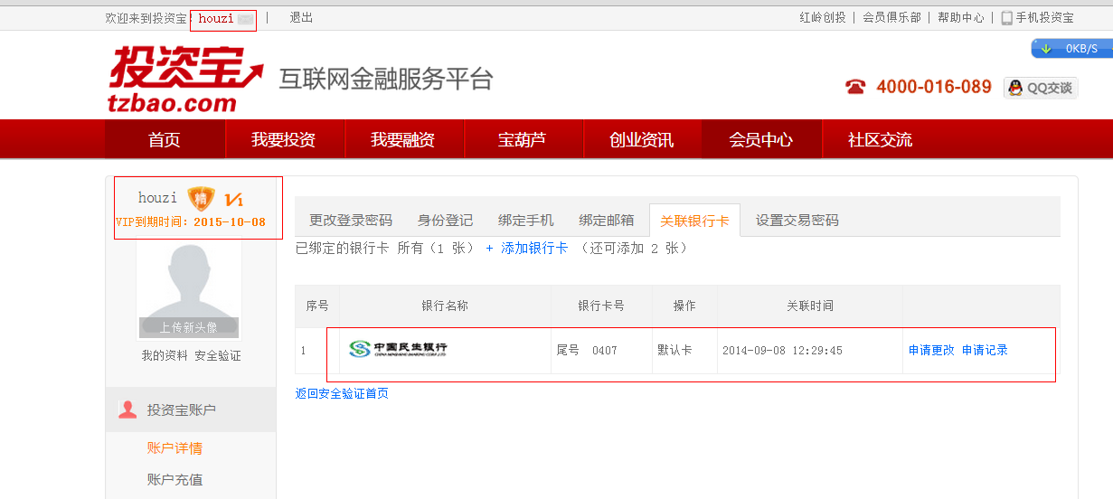Click the 银行卡号 column header
The image size is (1113, 499).
(601, 306)
